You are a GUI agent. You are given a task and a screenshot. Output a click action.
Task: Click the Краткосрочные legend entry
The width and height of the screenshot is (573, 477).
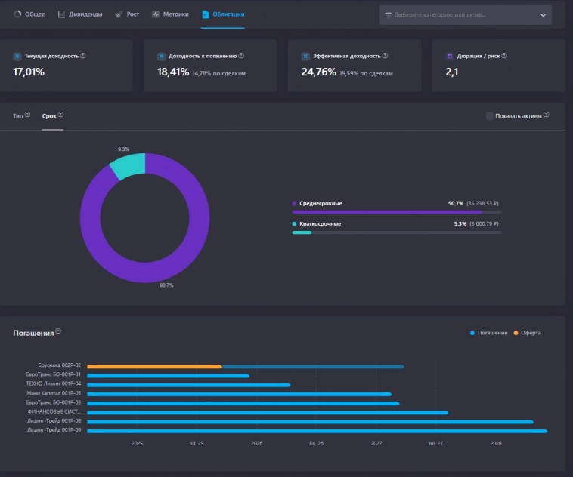320,223
